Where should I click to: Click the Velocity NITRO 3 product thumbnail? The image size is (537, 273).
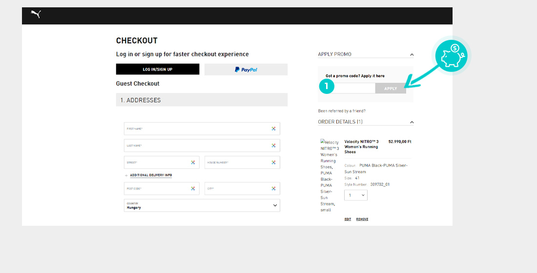click(330, 176)
